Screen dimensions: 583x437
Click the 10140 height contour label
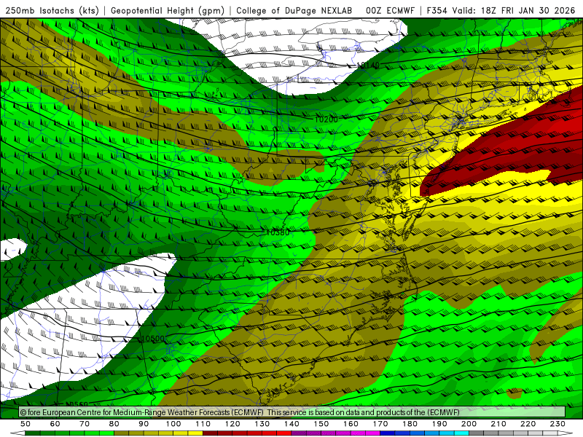click(x=368, y=66)
